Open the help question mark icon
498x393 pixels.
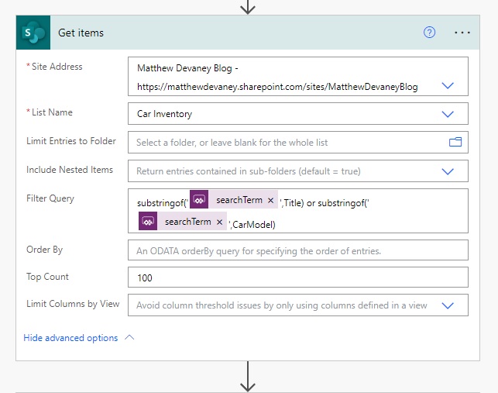[429, 33]
